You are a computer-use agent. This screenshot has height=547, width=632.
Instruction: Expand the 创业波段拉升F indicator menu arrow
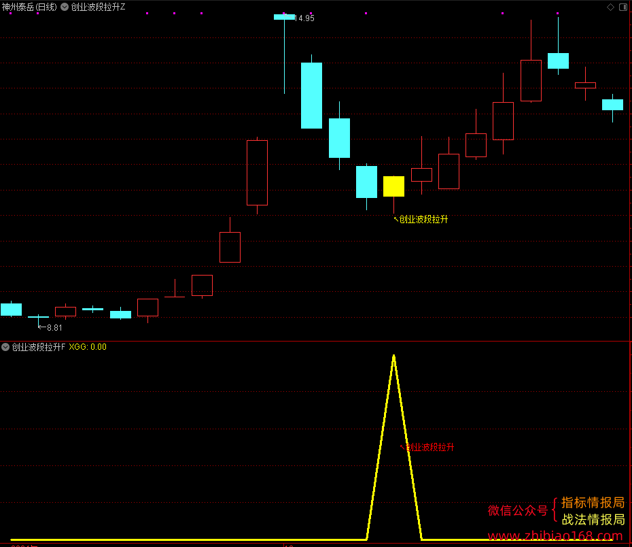click(x=5, y=347)
